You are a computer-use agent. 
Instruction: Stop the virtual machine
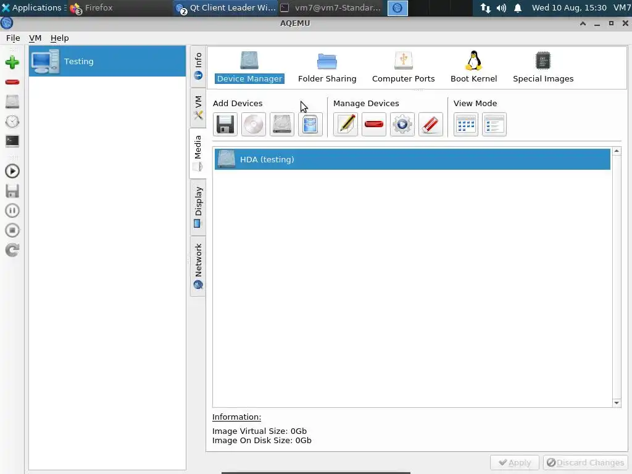click(x=12, y=230)
